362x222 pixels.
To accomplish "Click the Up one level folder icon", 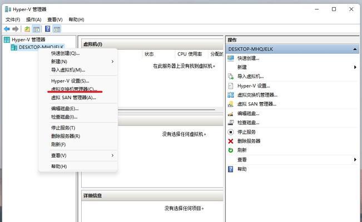I will [27, 29].
